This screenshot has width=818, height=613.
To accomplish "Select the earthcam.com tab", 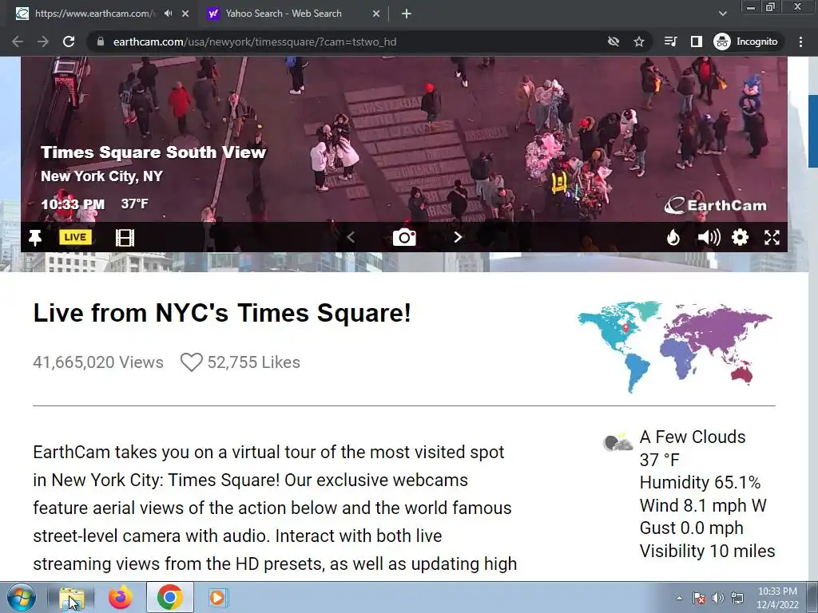I will tap(94, 14).
